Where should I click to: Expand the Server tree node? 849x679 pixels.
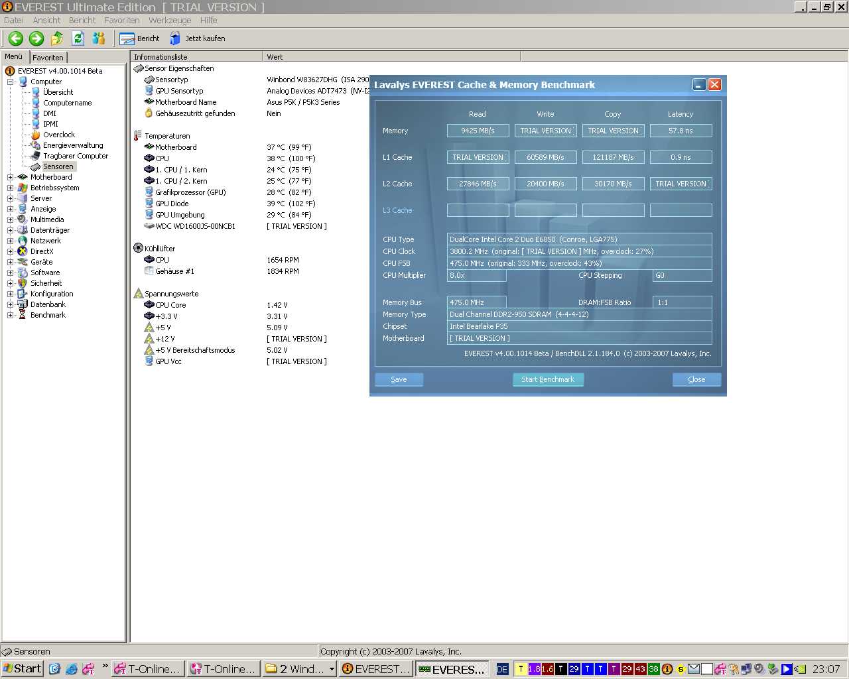(11, 198)
